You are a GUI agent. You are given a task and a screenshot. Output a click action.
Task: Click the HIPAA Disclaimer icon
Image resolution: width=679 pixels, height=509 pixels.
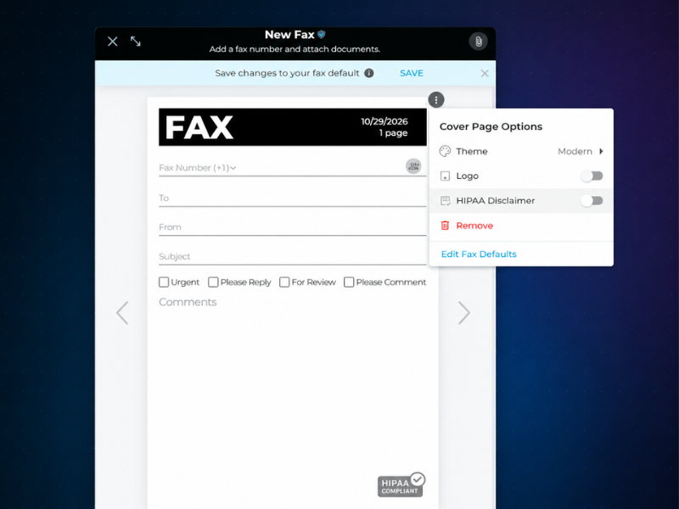445,201
